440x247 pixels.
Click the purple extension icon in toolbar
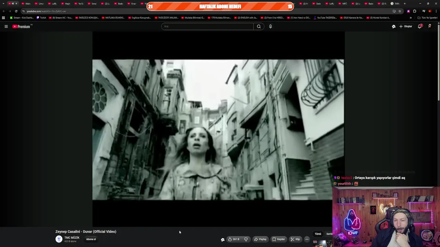click(x=408, y=11)
